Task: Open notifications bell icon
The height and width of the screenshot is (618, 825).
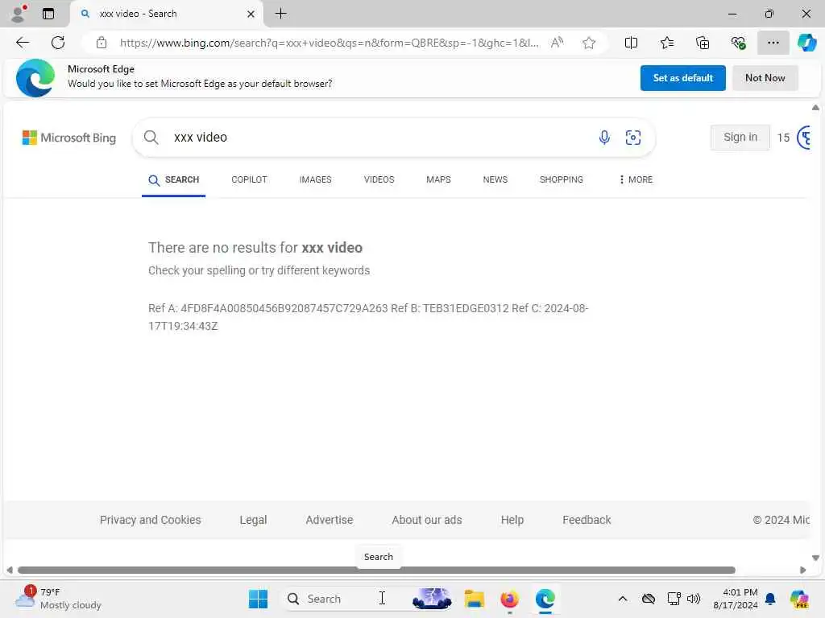Action: tap(770, 599)
